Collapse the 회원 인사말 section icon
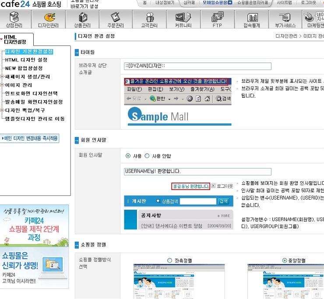 tap(77, 140)
